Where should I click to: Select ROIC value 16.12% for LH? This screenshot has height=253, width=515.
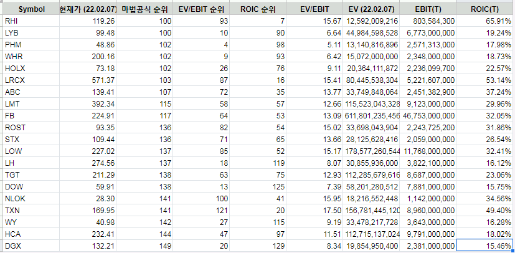click(x=484, y=163)
